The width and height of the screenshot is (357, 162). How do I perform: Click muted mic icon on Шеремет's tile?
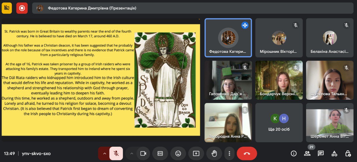(x=346, y=110)
